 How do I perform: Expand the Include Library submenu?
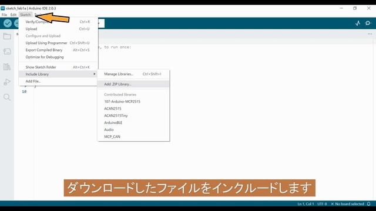tap(58, 74)
